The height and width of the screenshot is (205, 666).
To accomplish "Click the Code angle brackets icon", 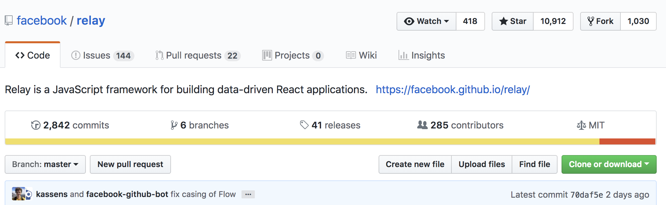I will 20,55.
